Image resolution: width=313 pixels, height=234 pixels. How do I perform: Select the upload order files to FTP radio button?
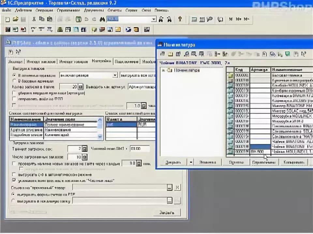tap(13, 194)
